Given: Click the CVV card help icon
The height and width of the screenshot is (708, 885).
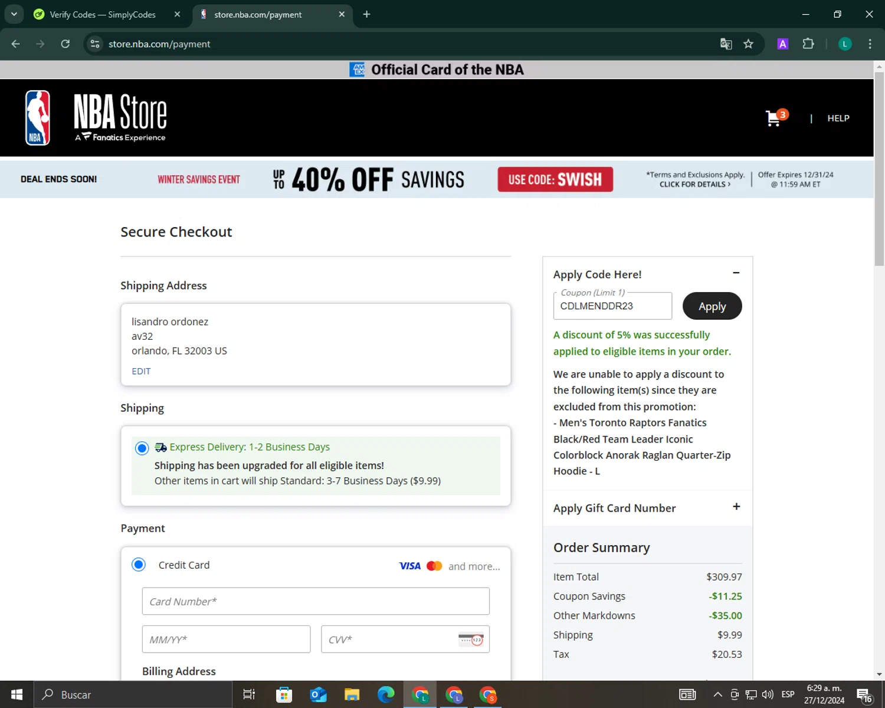Looking at the screenshot, I should [471, 639].
